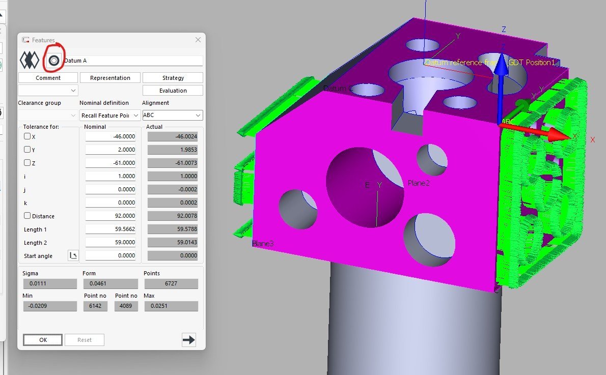
Task: Click the Evaluation button
Action: click(173, 91)
